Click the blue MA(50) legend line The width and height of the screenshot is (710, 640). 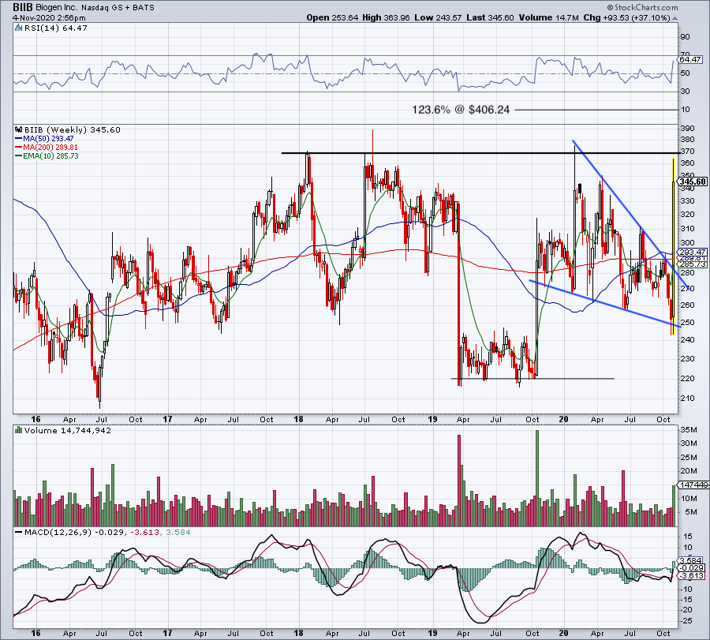[x=19, y=139]
